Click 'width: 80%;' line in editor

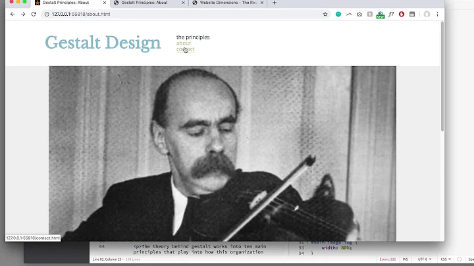[x=337, y=248]
